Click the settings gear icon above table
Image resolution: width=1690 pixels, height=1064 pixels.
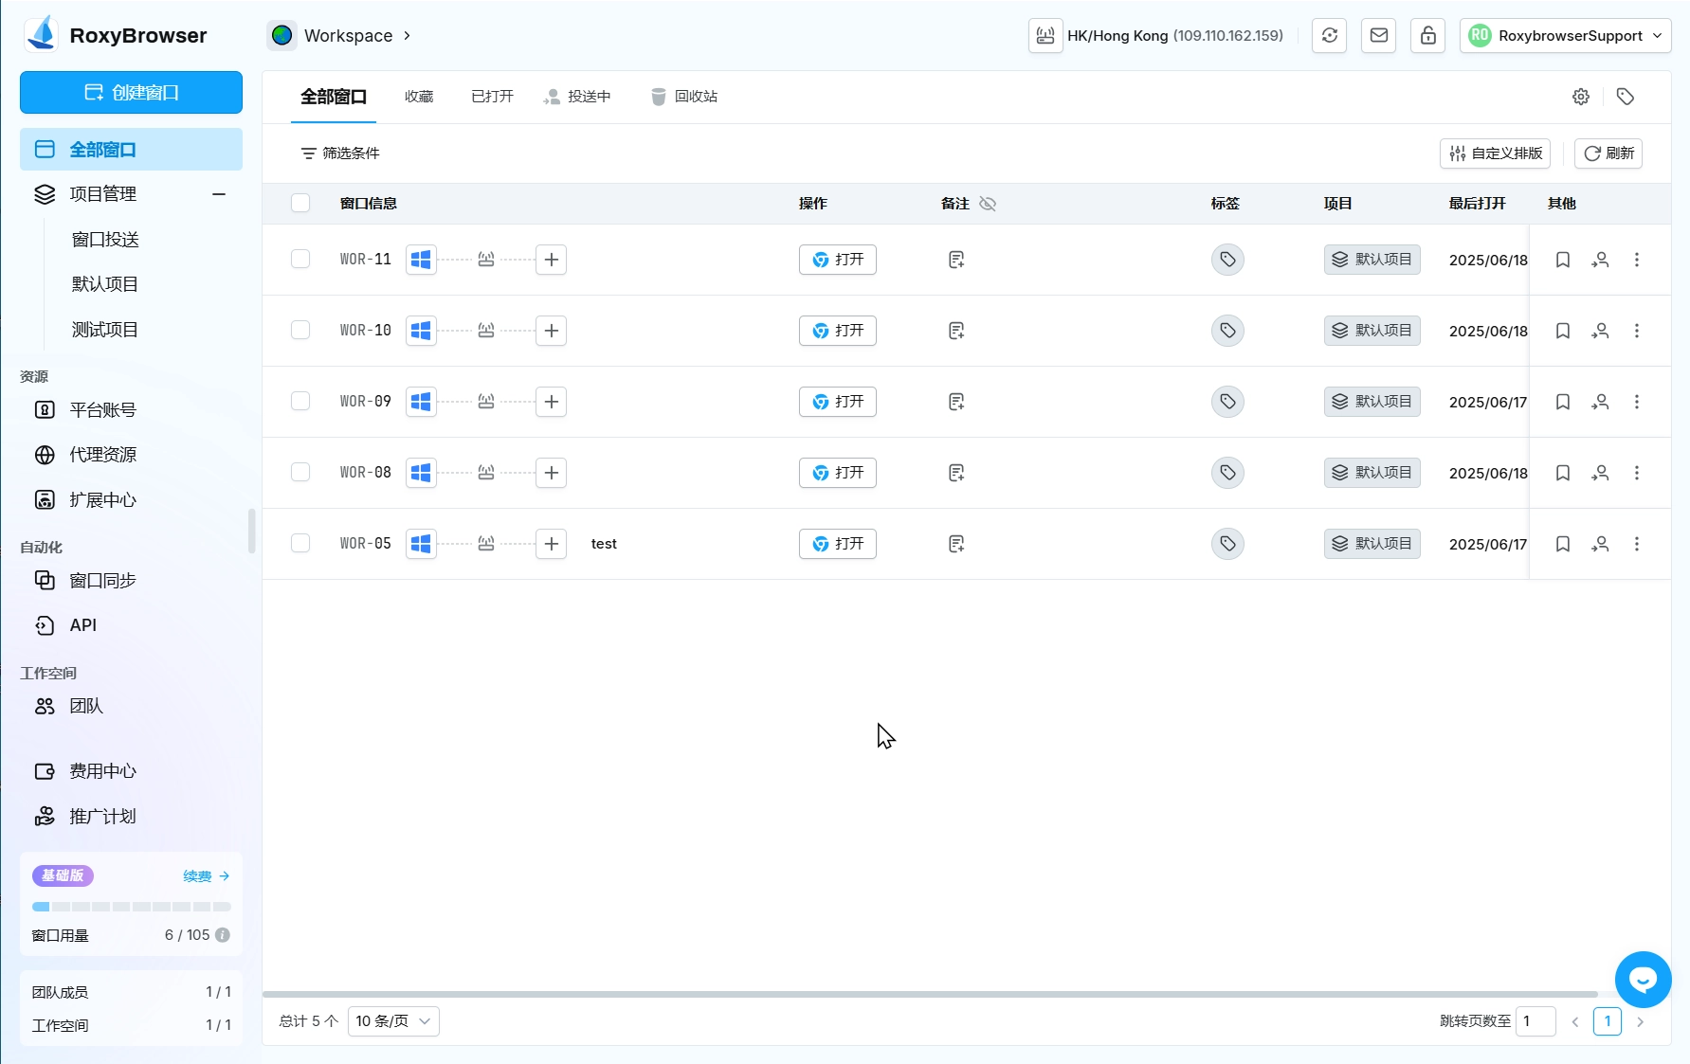[x=1581, y=97]
